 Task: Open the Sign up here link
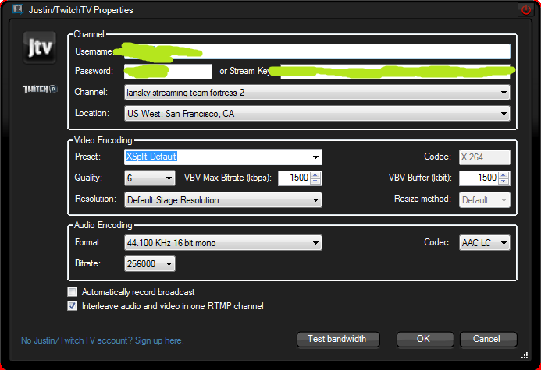159,340
